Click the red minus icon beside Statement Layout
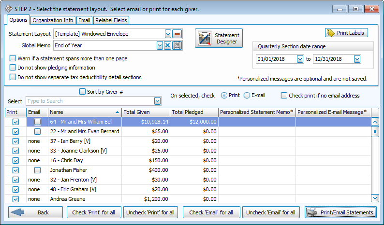 point(177,34)
